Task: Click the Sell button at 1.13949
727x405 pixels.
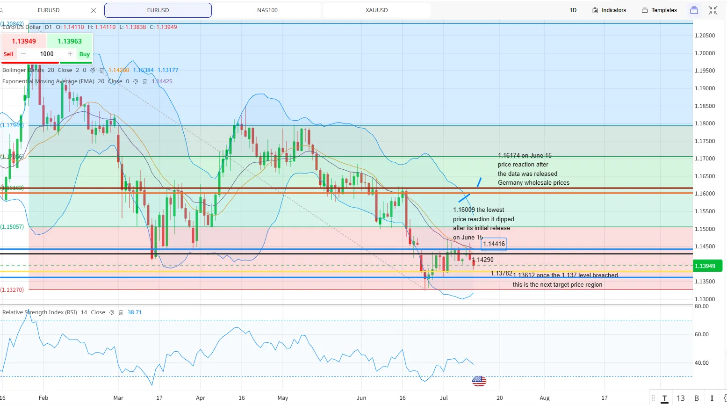Action: point(24,41)
